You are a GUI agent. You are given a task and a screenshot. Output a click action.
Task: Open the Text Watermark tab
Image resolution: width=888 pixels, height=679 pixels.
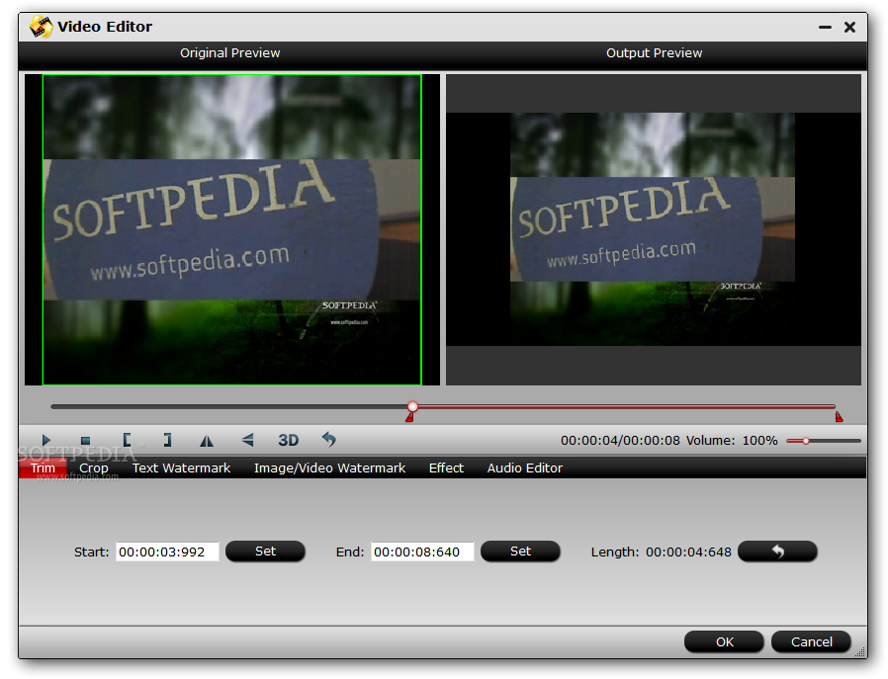click(x=181, y=467)
